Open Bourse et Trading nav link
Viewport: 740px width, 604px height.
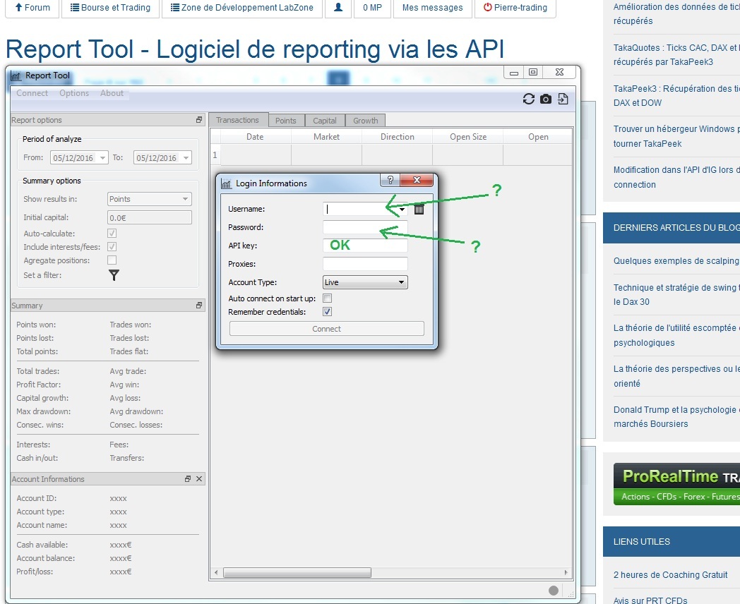110,8
